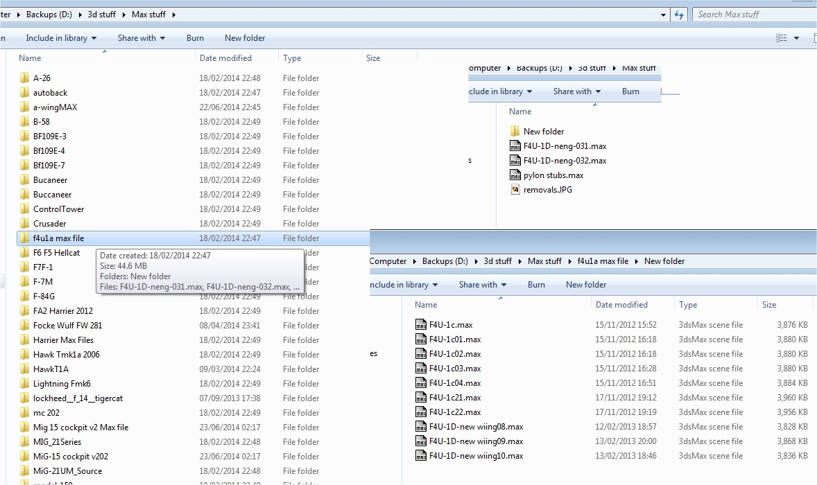Select F4U-1D-new wiing08.max file name
Screen dimensions: 817x485
point(476,427)
